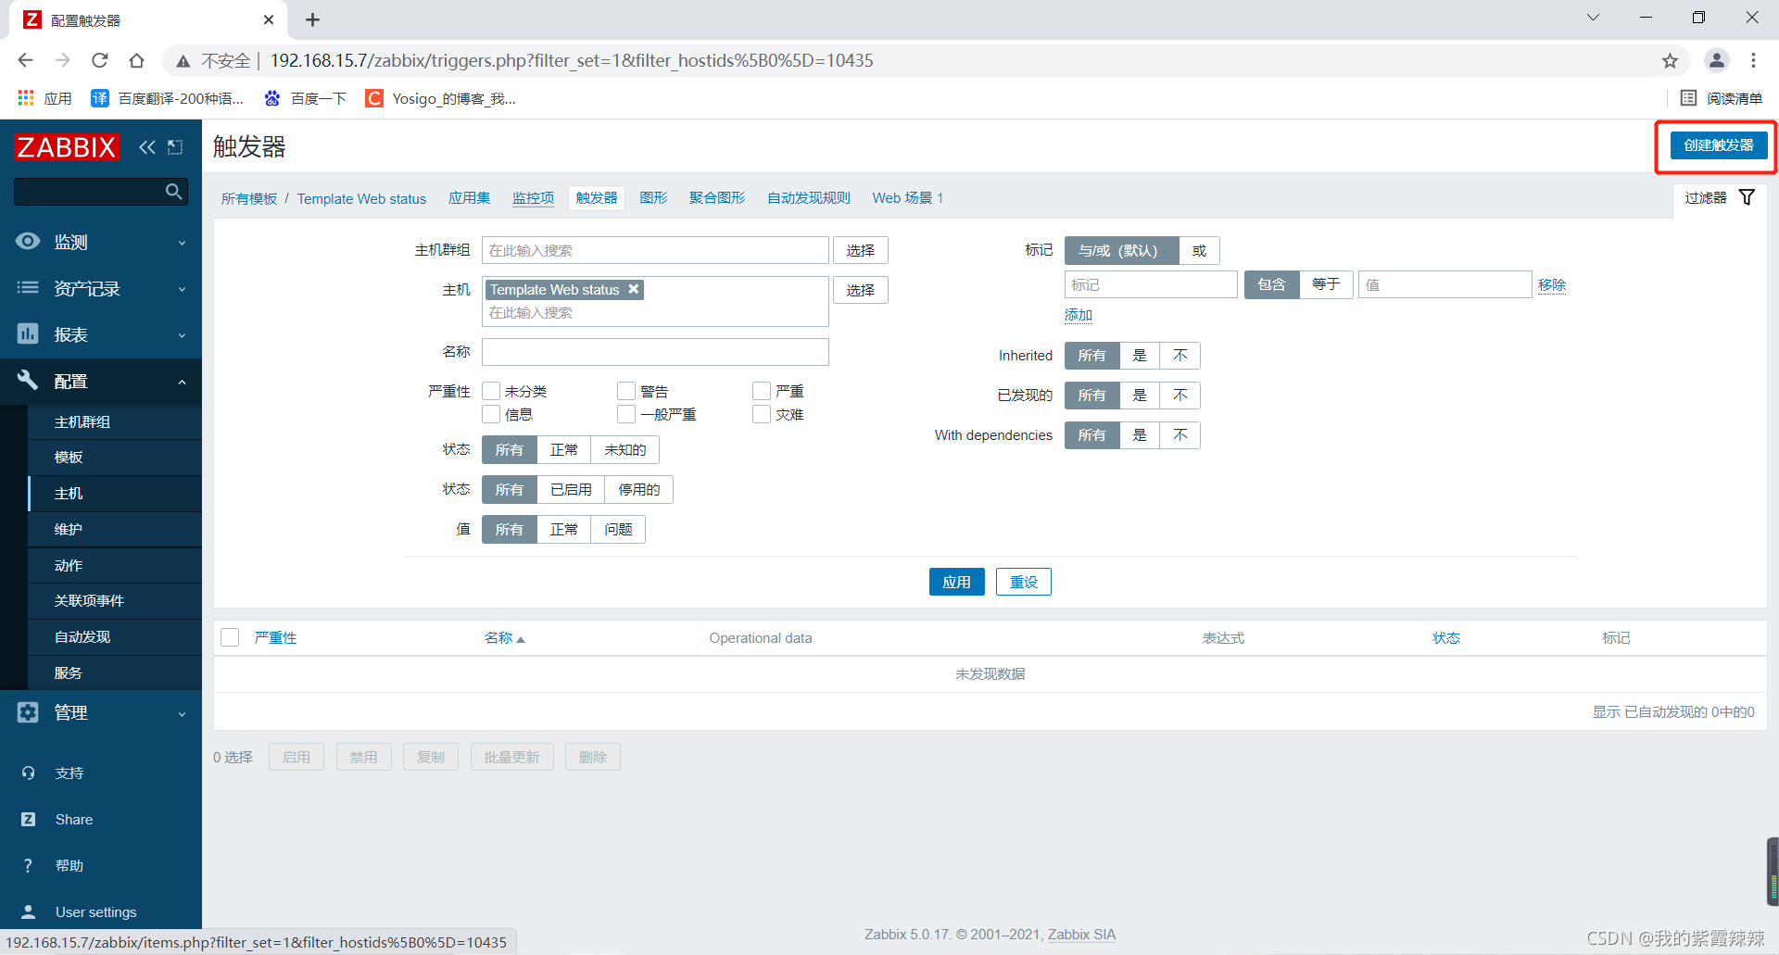Image resolution: width=1779 pixels, height=955 pixels.
Task: Click 添加 tag link
Action: tap(1079, 315)
